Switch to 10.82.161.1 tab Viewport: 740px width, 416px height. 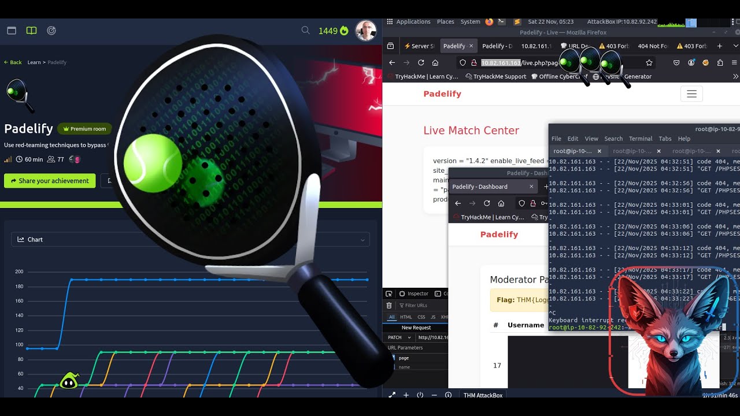536,46
